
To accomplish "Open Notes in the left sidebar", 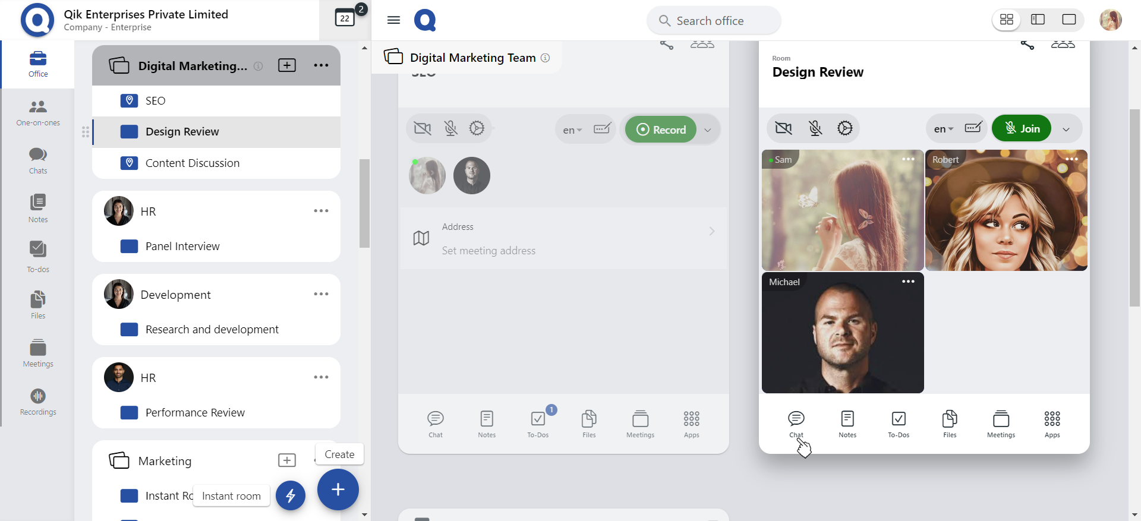I will (x=38, y=209).
